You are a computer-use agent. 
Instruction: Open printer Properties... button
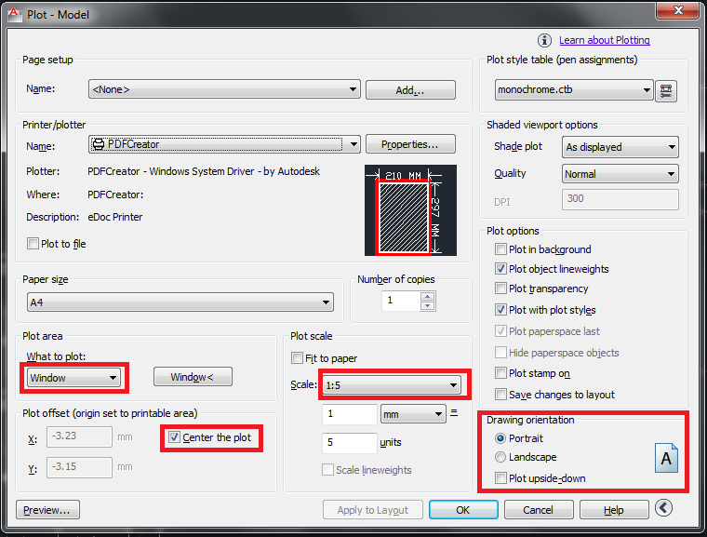pos(410,144)
